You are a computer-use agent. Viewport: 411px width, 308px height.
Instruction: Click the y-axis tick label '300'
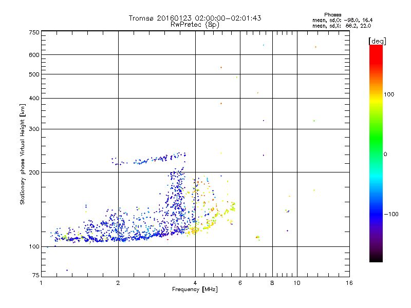(x=34, y=129)
